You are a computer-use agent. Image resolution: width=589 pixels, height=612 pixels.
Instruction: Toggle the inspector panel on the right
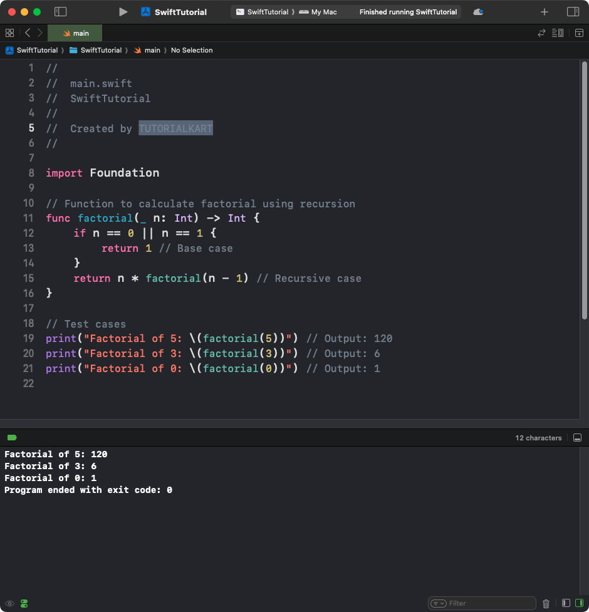click(x=573, y=12)
